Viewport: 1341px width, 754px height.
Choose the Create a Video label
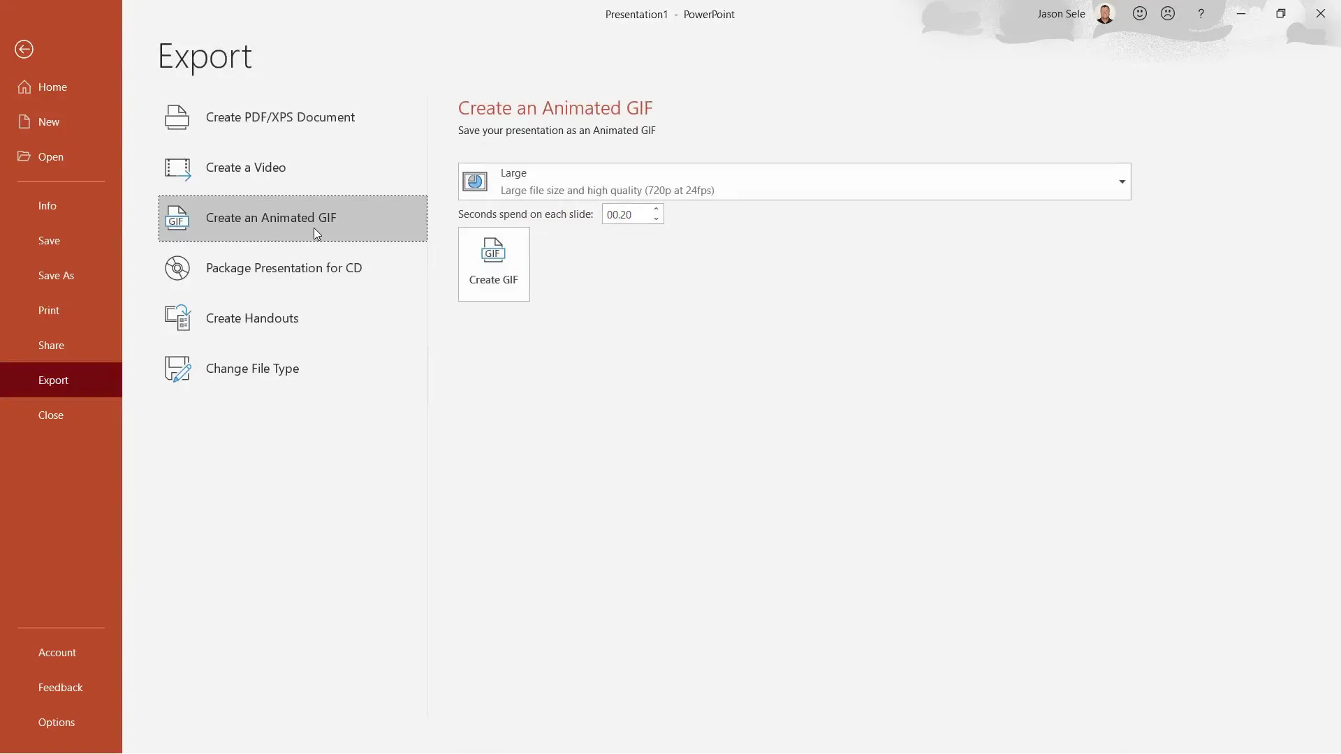246,168
